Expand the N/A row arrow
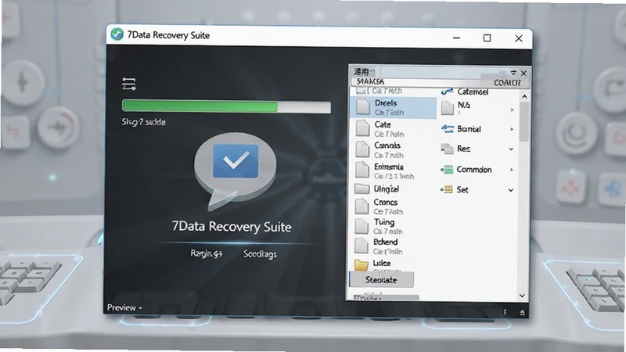The image size is (626, 352). (x=512, y=110)
